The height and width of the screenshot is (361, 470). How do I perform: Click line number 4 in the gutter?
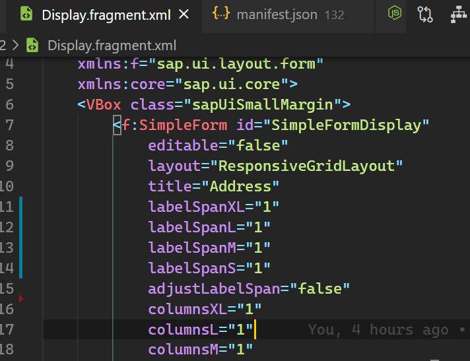(x=10, y=64)
